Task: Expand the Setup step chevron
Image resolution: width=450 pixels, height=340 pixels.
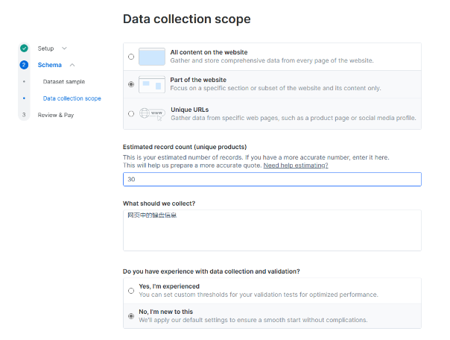Action: (64, 48)
